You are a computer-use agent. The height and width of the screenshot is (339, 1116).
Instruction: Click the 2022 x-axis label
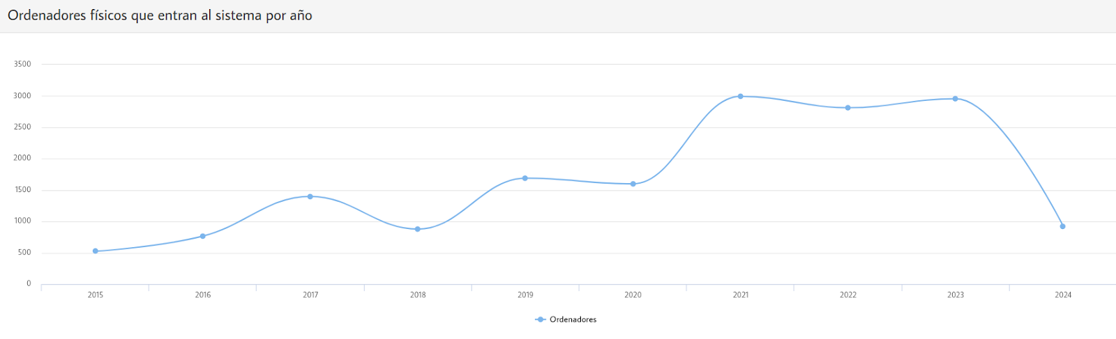(848, 295)
